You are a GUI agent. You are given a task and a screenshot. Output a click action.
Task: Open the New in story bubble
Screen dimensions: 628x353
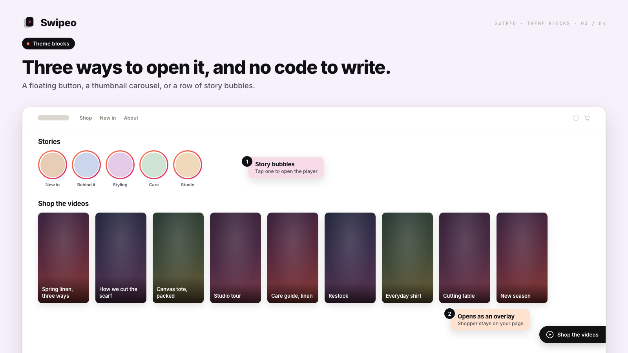click(53, 165)
